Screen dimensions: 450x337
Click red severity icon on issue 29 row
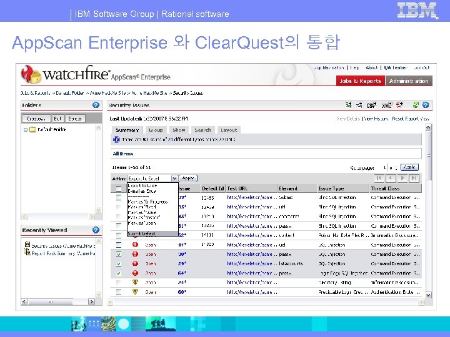click(x=135, y=263)
